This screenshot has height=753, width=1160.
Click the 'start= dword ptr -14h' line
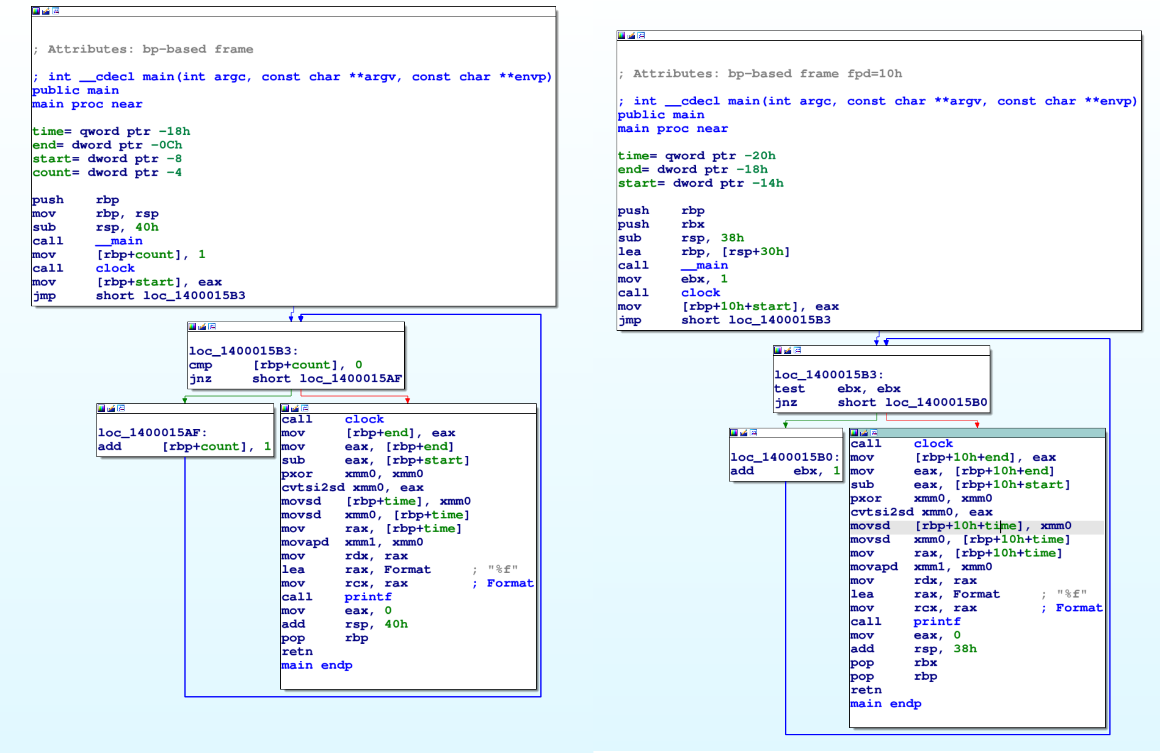click(x=701, y=183)
